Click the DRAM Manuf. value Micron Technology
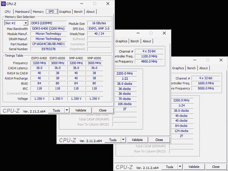 click(x=48, y=39)
